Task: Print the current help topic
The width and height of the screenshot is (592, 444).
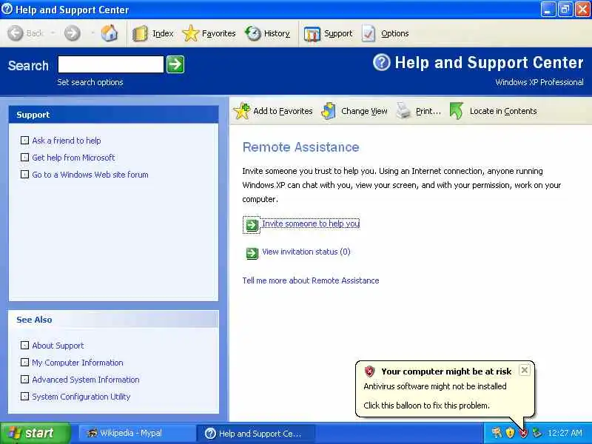Action: [418, 111]
